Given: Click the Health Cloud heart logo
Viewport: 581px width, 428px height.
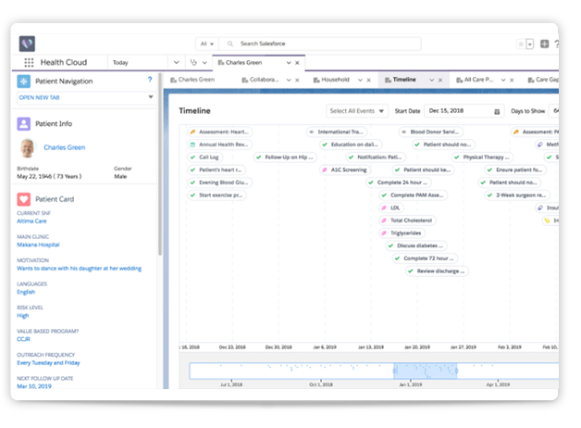Looking at the screenshot, I should click(x=27, y=44).
